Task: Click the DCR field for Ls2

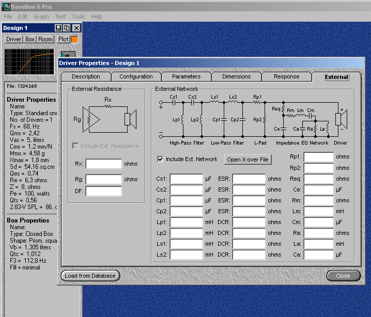Action: click(249, 255)
